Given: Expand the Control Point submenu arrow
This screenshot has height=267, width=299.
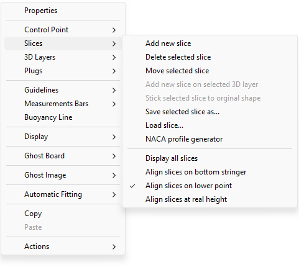Looking at the screenshot, I should (x=114, y=30).
